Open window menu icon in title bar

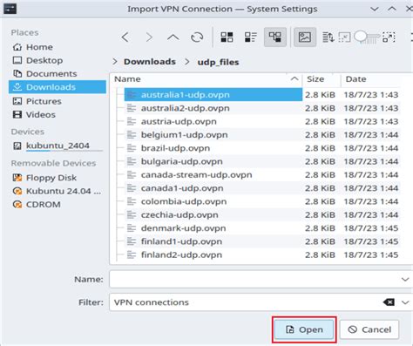pyautogui.click(x=10, y=9)
